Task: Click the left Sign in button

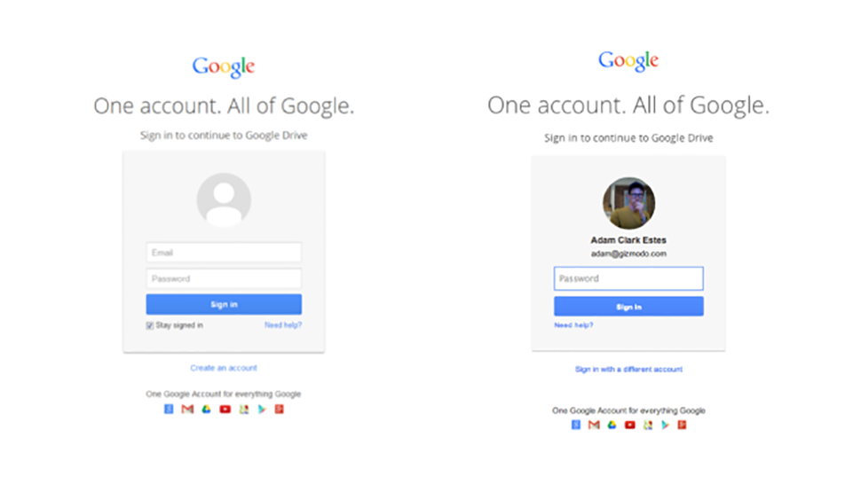Action: 224,304
